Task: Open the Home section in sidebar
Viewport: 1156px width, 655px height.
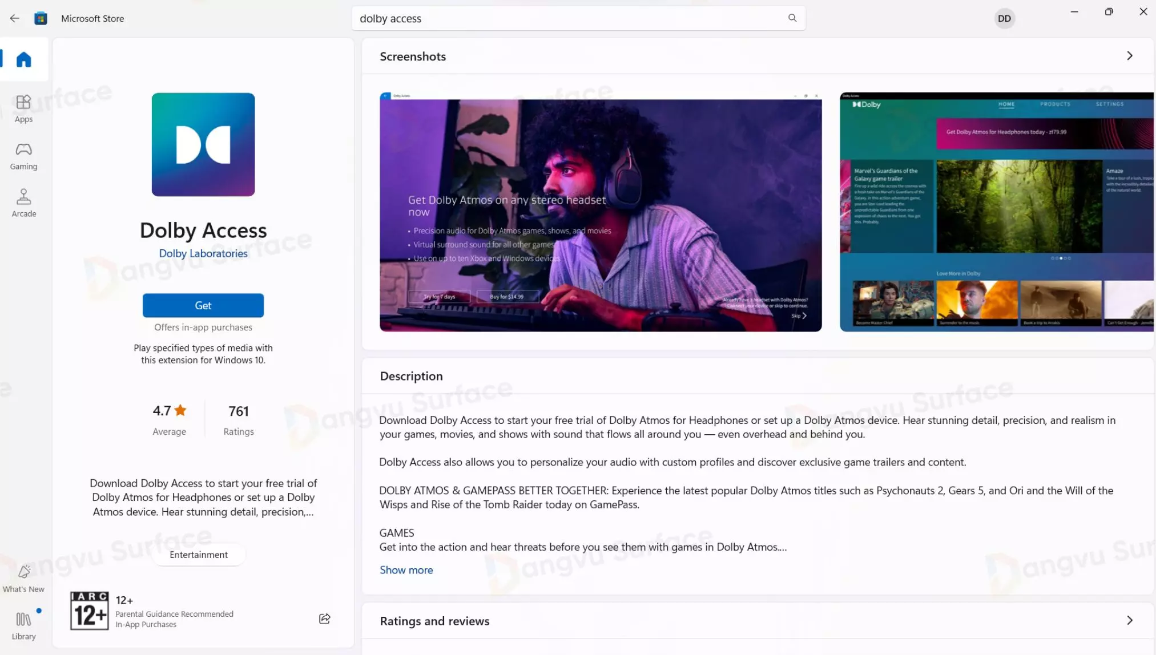Action: pyautogui.click(x=23, y=59)
